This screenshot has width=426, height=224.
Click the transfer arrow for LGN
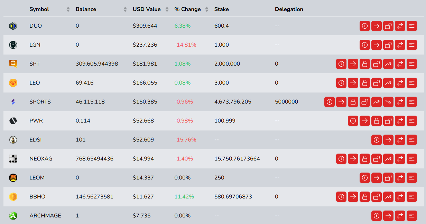click(x=376, y=45)
